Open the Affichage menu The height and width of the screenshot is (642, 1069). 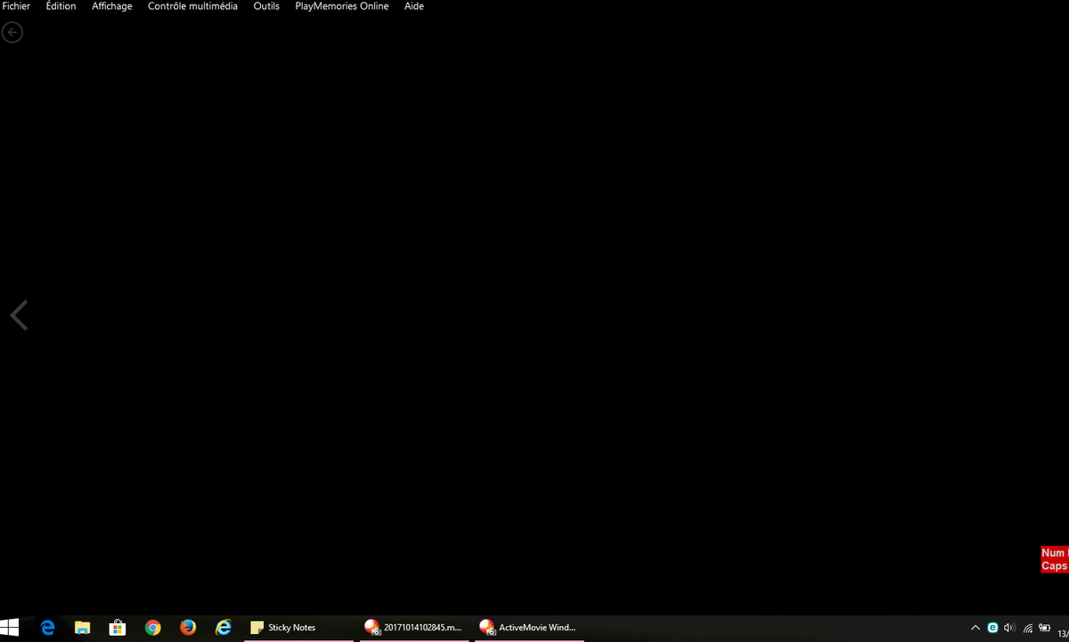pos(111,6)
